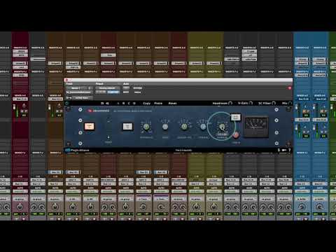Click Reset in the plugin toolbar
The height and width of the screenshot is (252, 336).
click(x=172, y=103)
